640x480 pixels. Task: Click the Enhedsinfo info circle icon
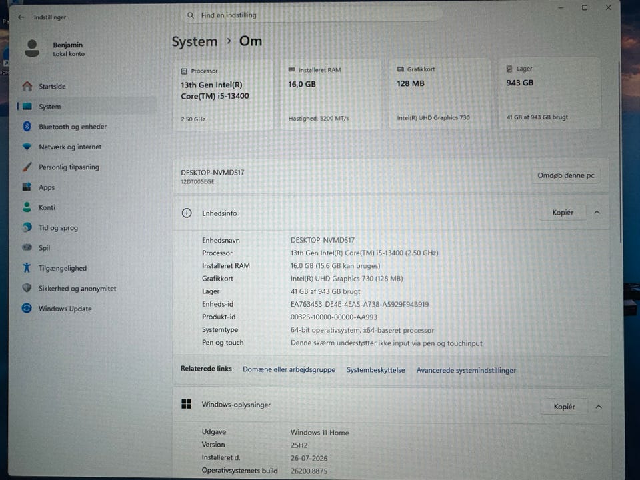pos(187,213)
